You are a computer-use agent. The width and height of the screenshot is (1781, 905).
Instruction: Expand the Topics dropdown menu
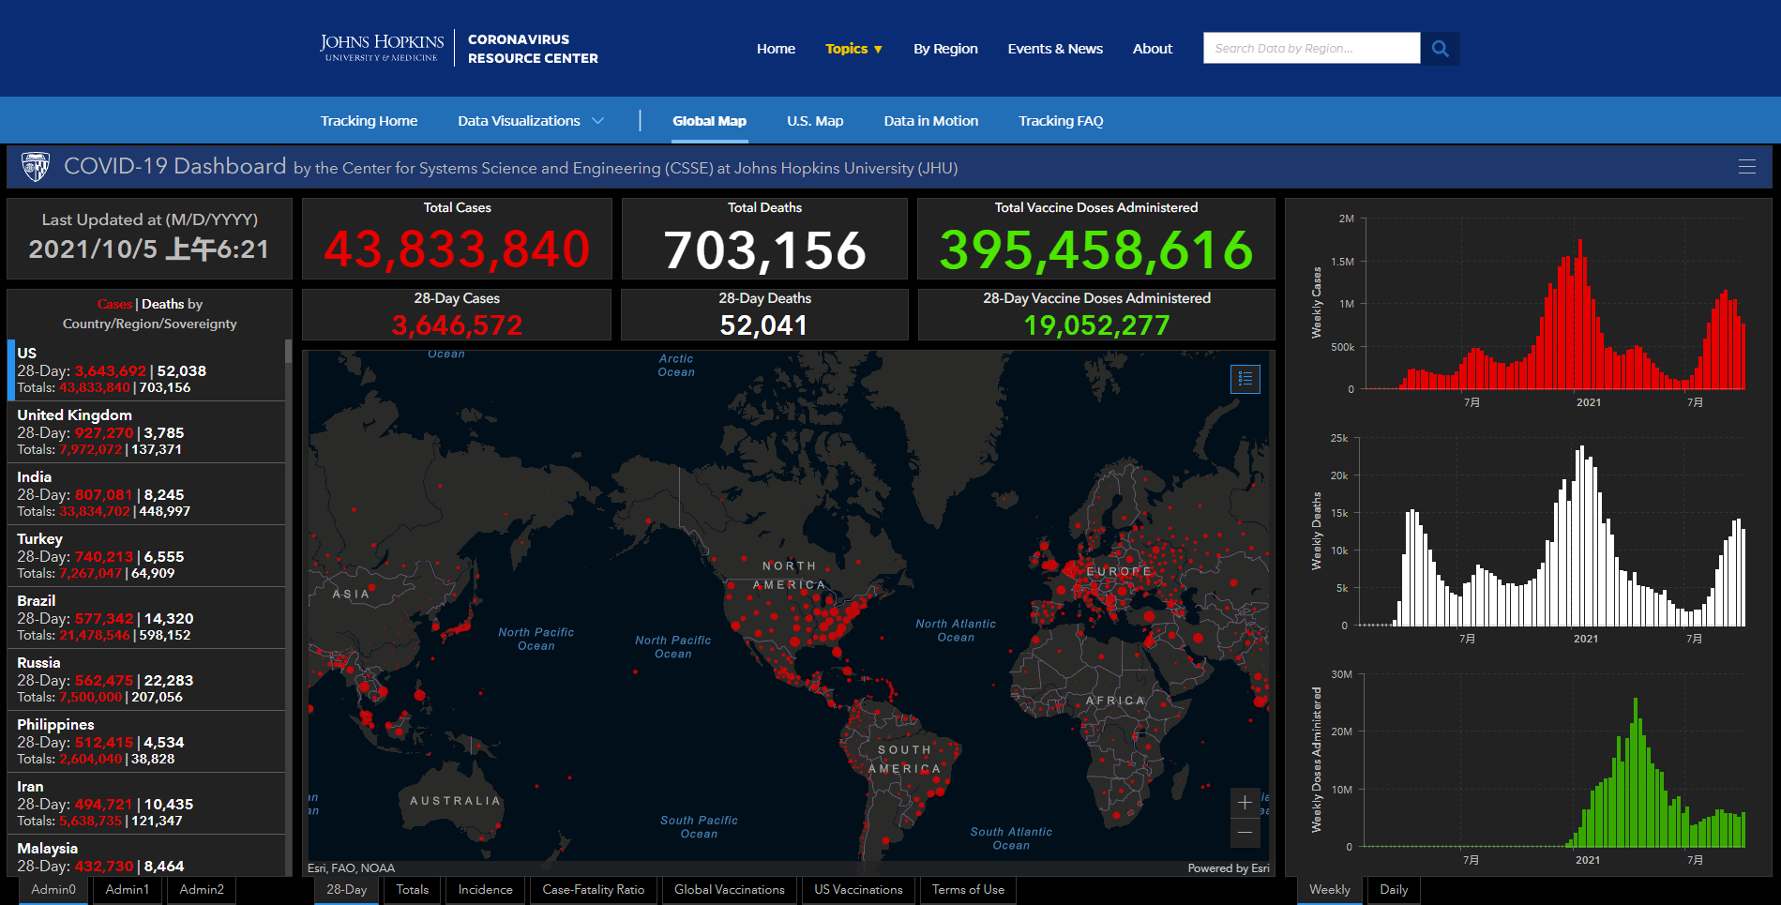tap(853, 49)
